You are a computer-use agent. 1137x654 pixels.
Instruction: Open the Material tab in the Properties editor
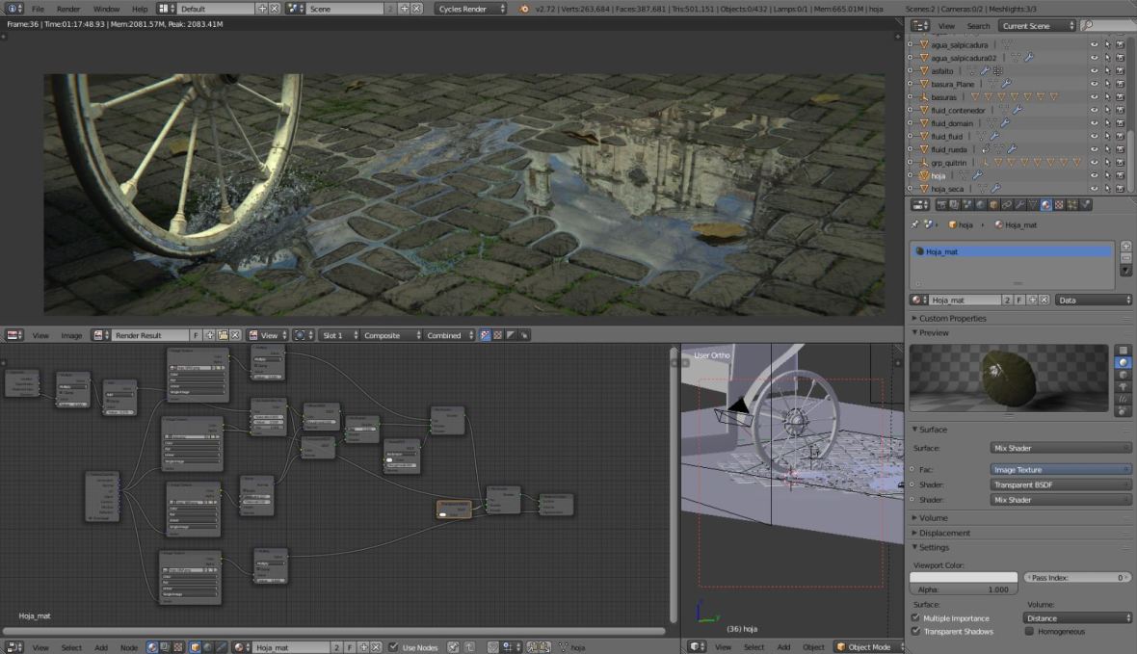1045,204
